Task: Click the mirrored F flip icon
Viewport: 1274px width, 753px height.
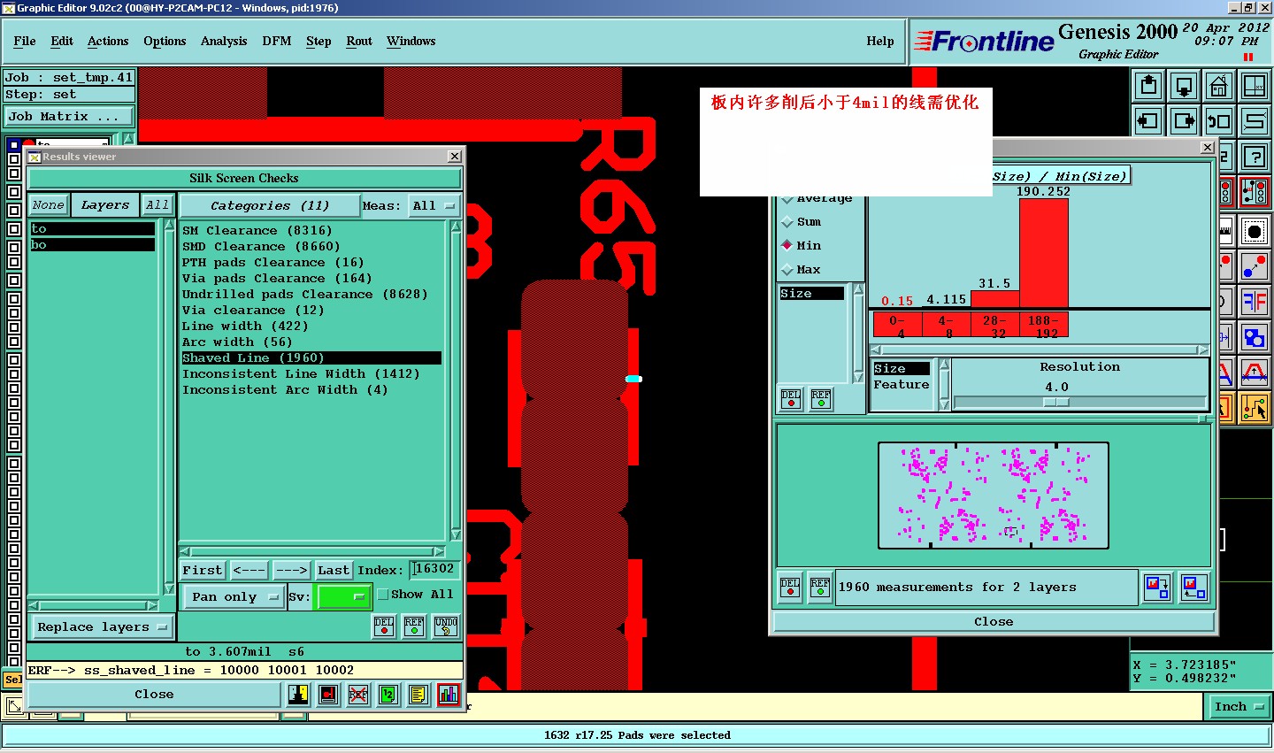Action: [1255, 302]
